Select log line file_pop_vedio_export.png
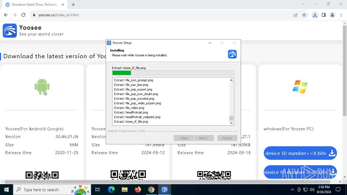The height and width of the screenshot is (195, 347). [x=137, y=103]
